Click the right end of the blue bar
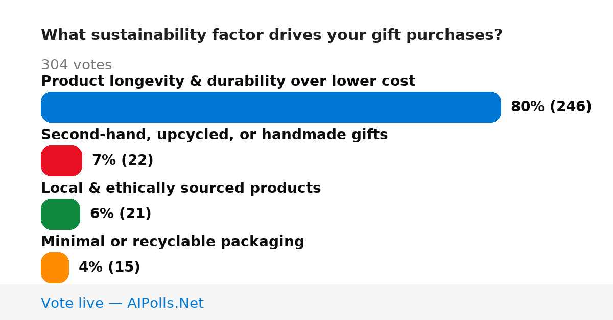This screenshot has height=320, width=613. click(x=493, y=107)
